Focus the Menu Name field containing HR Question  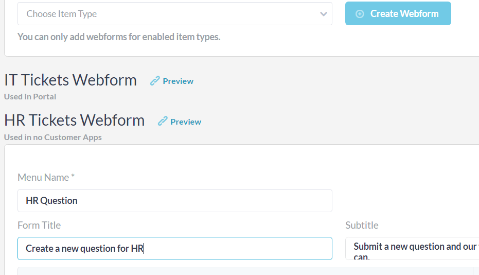click(175, 200)
